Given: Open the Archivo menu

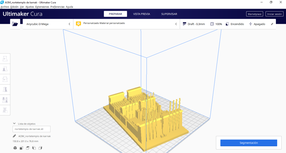Looking at the screenshot, I should [x=5, y=7].
